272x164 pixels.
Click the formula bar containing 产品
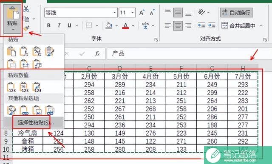point(189,54)
